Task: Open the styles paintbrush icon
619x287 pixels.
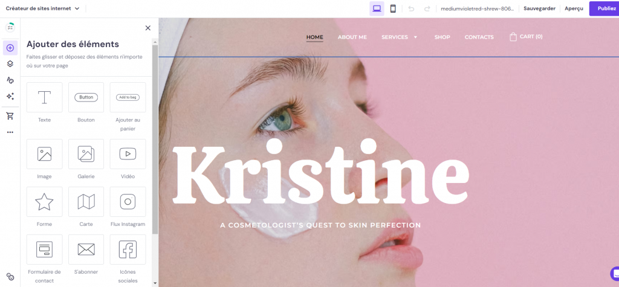Action: click(x=10, y=80)
